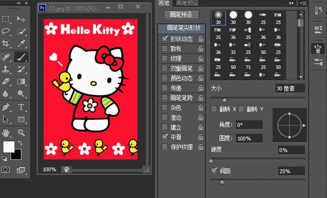Uncheck the 间距 checkbox
327x198 pixels.
click(214, 171)
